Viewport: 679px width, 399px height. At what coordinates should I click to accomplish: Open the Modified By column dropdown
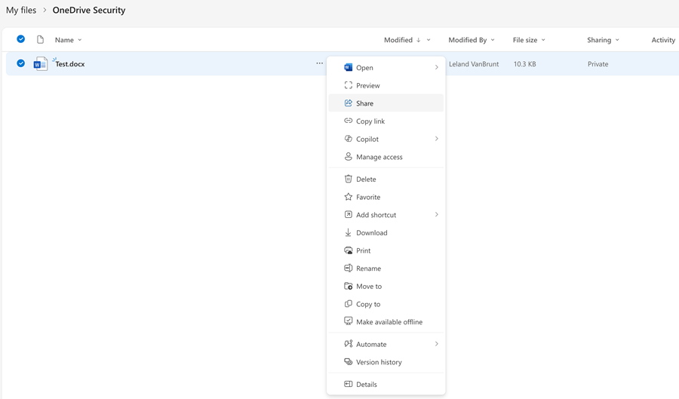pyautogui.click(x=493, y=40)
